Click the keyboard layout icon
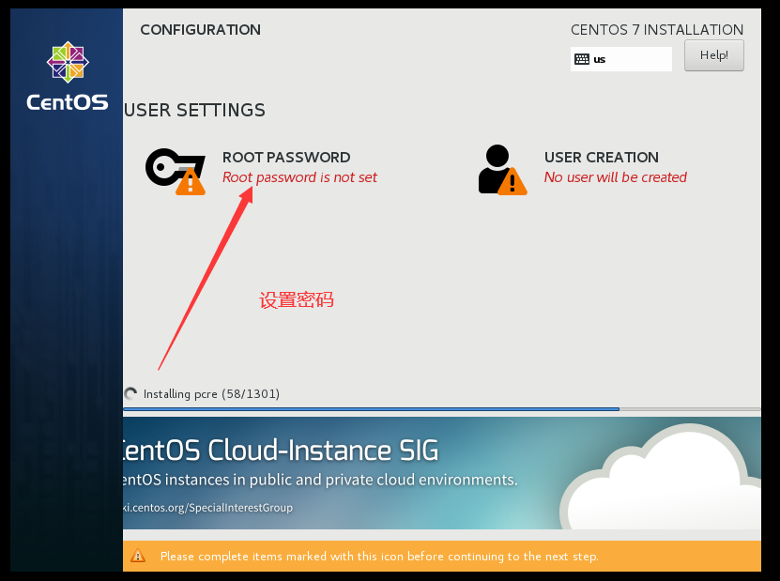Viewport: 780px width, 581px height. click(x=582, y=59)
